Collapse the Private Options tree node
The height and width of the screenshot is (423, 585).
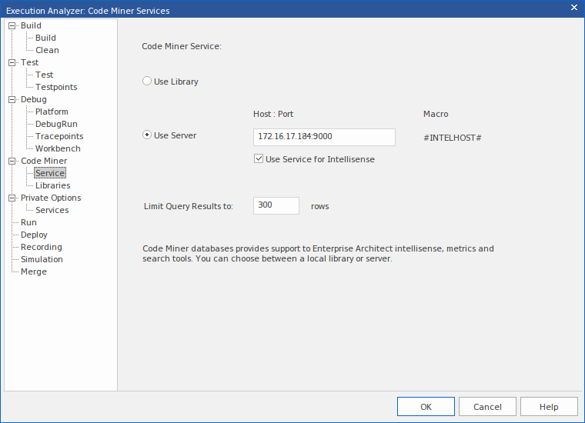click(12, 198)
